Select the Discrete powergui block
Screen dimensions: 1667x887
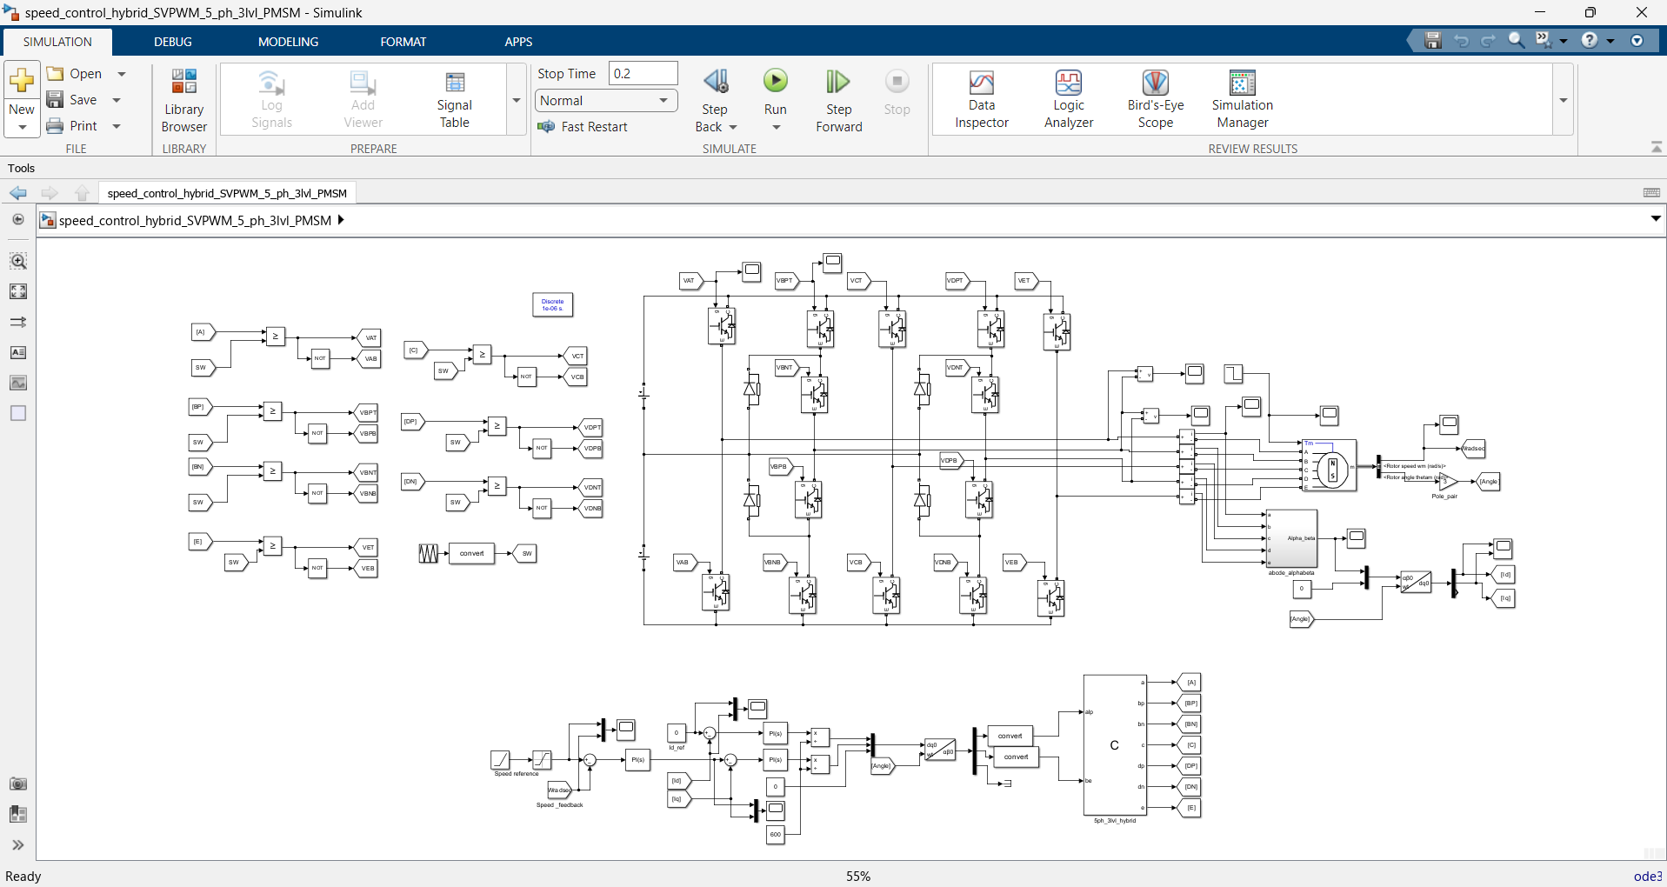(552, 304)
